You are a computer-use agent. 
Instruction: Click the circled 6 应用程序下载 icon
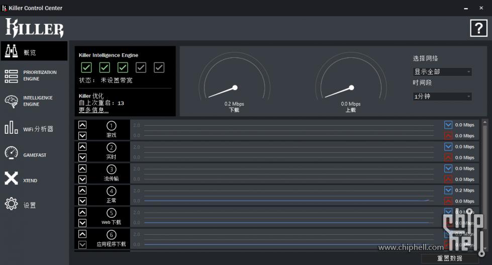[x=112, y=235]
